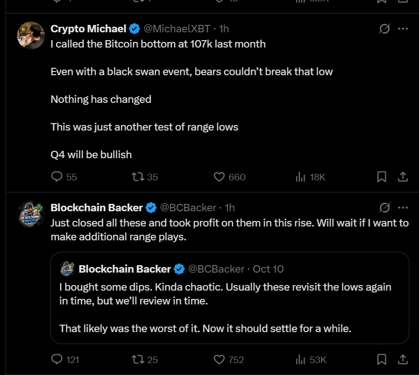Image resolution: width=419 pixels, height=375 pixels.
Task: Open Grok icon on Blockchain Backer's post
Action: coord(384,208)
